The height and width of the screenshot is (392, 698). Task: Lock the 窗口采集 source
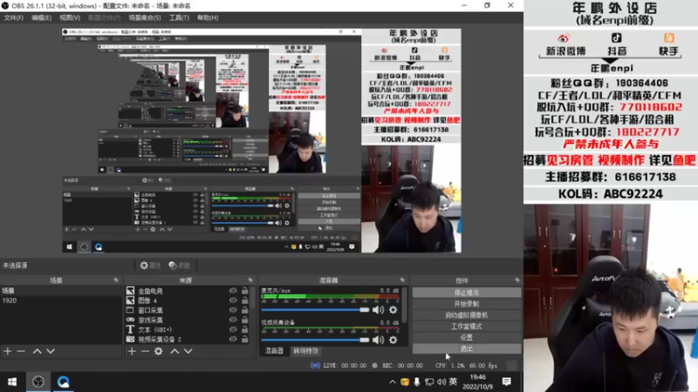tap(245, 310)
